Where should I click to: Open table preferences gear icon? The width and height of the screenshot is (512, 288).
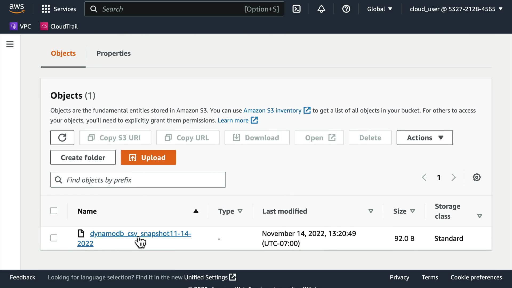[477, 177]
